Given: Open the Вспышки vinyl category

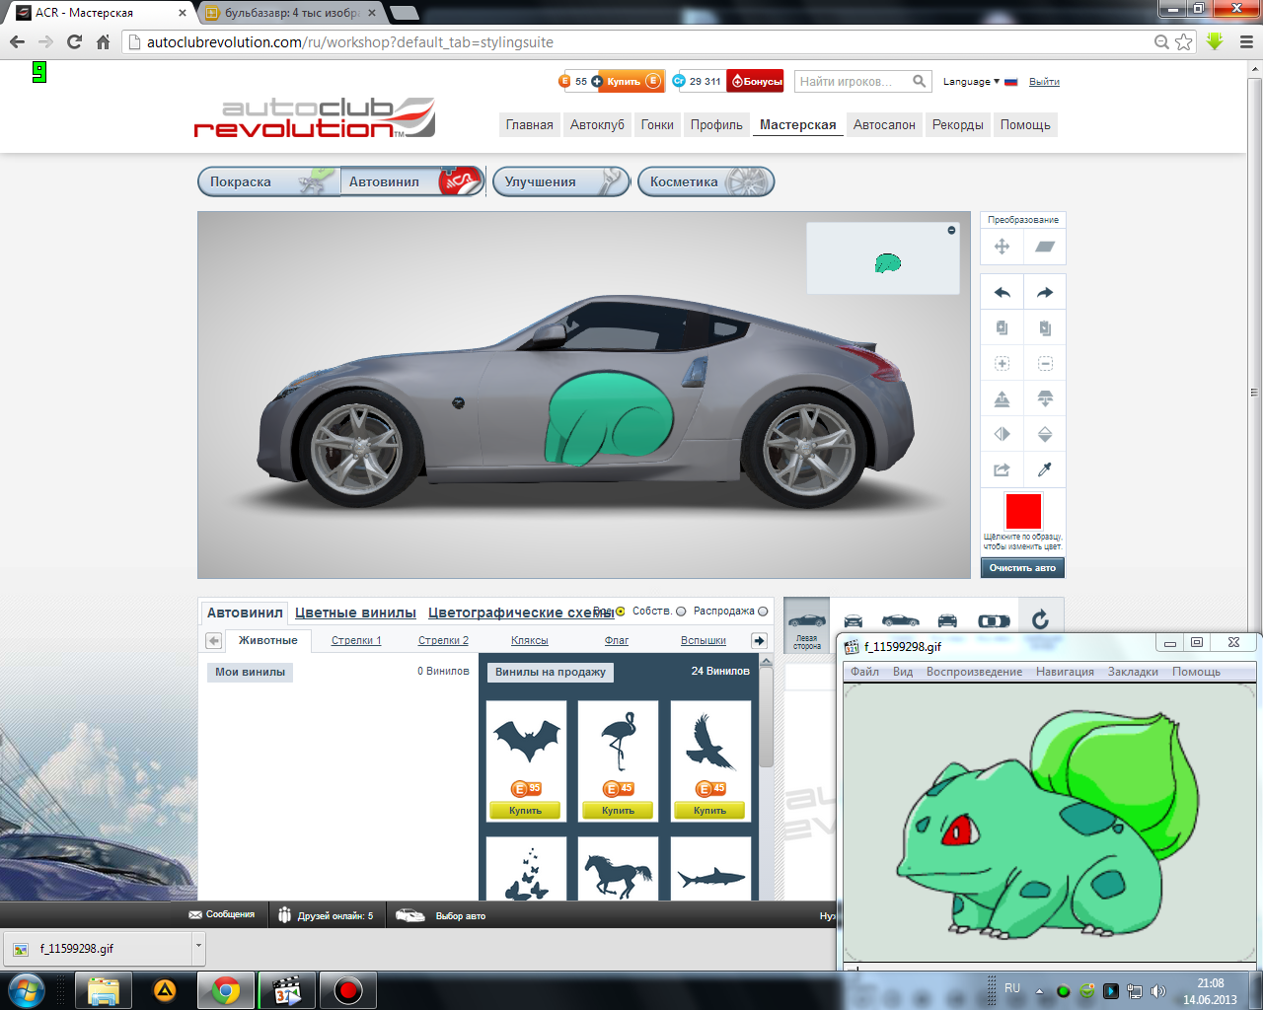Looking at the screenshot, I should pyautogui.click(x=704, y=640).
